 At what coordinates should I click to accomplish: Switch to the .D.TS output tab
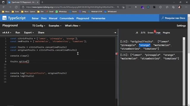point(143,33)
